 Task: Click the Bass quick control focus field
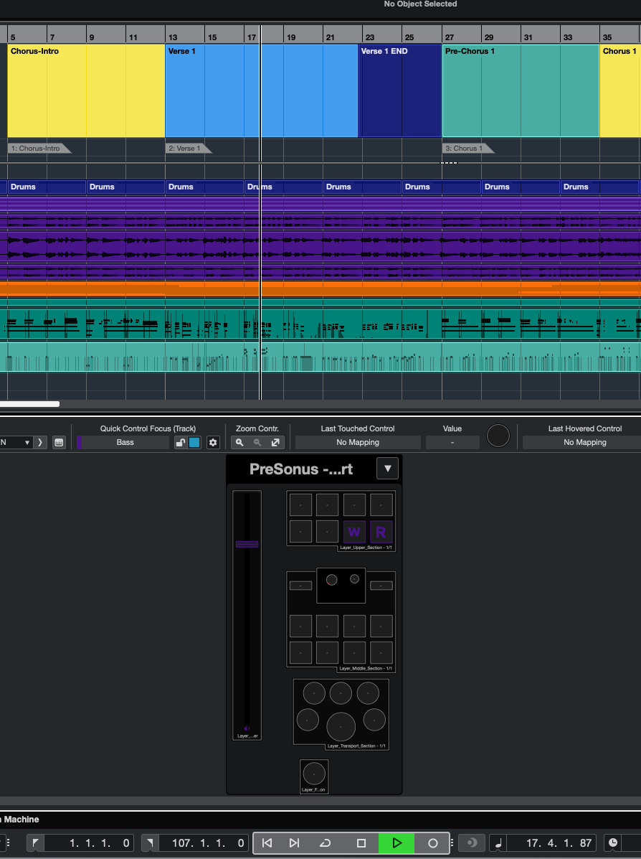point(125,442)
